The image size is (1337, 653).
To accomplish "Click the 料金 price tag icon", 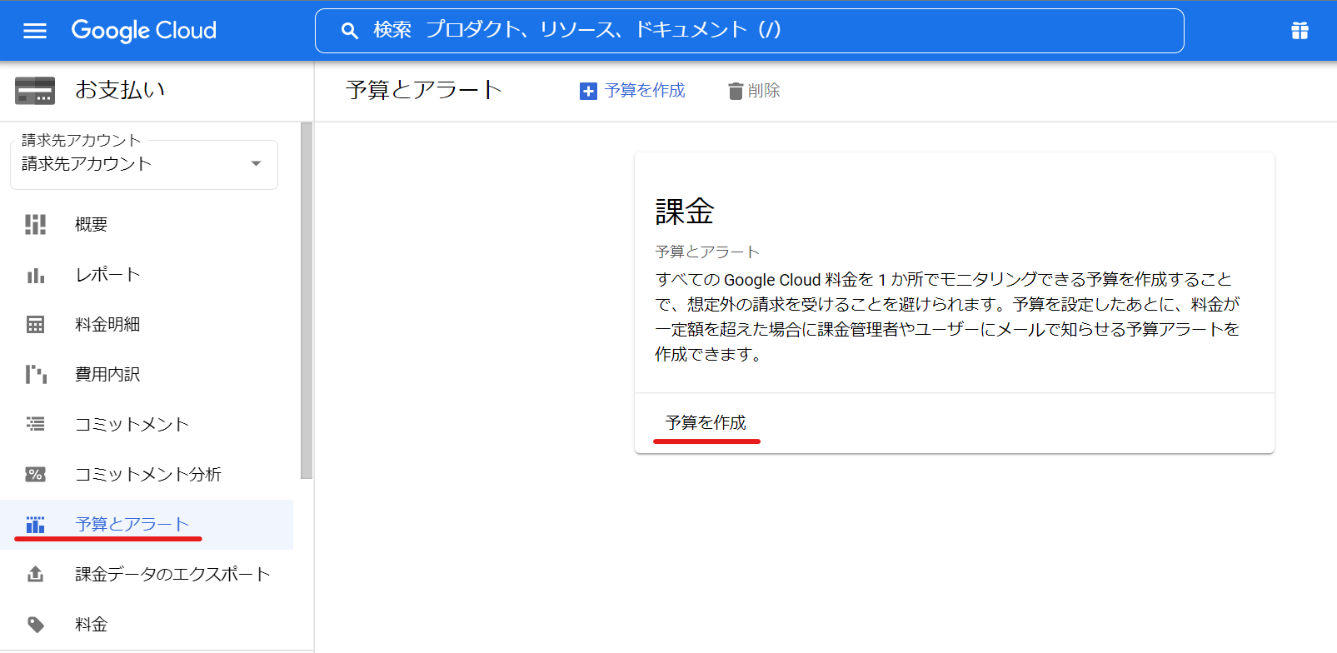I will (35, 624).
